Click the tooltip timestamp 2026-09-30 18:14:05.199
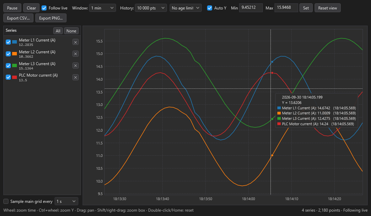 click(302, 97)
